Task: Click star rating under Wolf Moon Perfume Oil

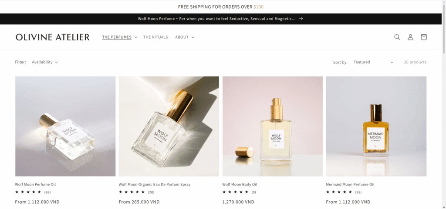Action: click(x=28, y=192)
